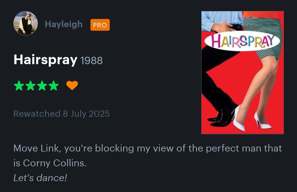Screen dimensions: 297x192
Task: Click the orange heart like icon
Action: click(72, 85)
